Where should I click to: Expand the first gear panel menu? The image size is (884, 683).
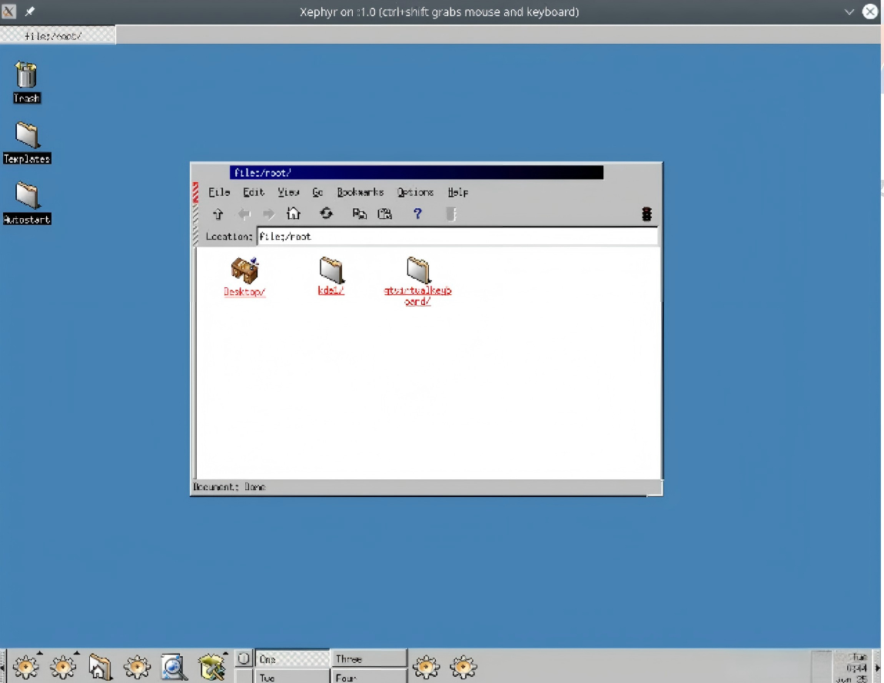tap(39, 652)
